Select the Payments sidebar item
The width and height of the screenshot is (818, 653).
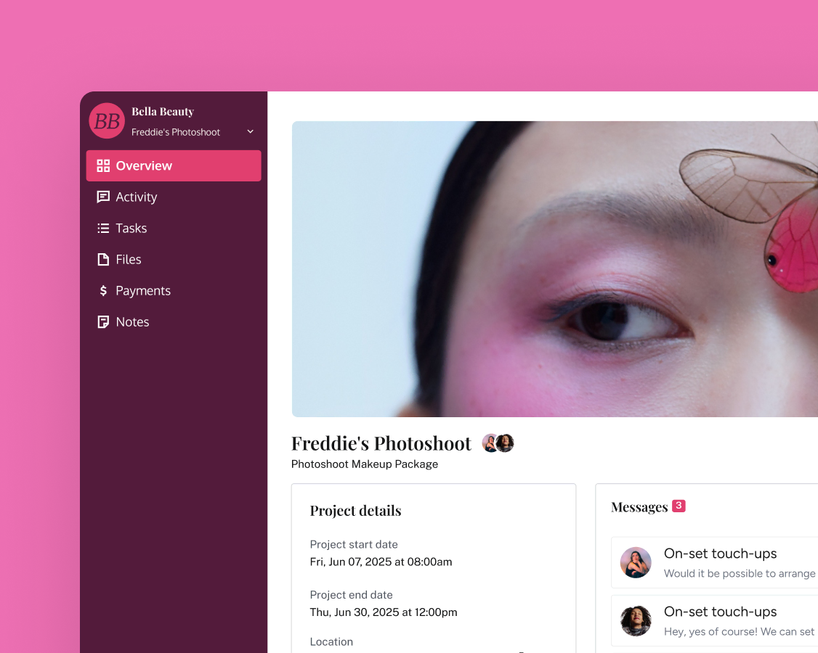[x=174, y=291]
